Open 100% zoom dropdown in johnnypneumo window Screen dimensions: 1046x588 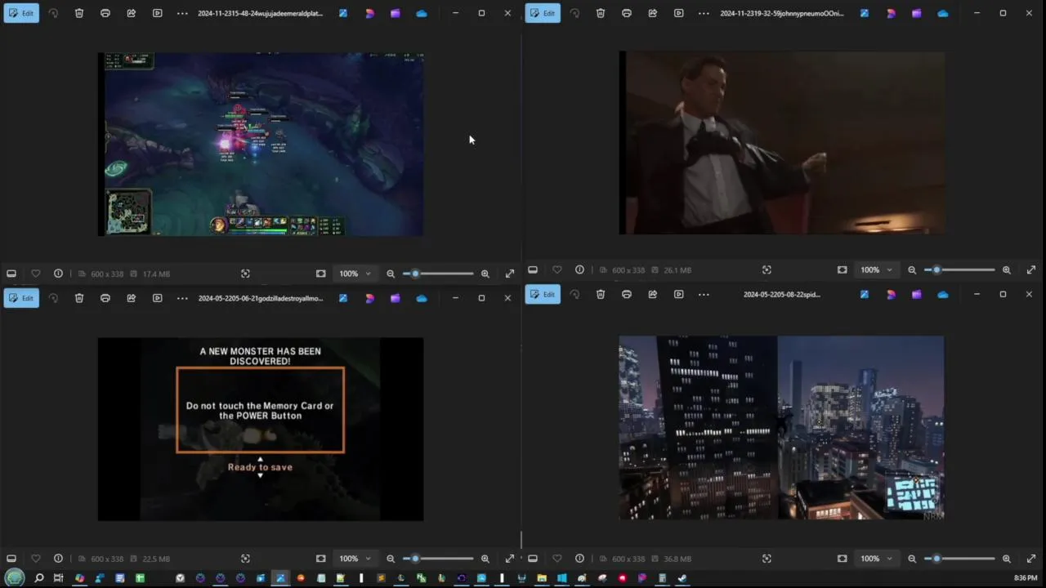coord(877,269)
